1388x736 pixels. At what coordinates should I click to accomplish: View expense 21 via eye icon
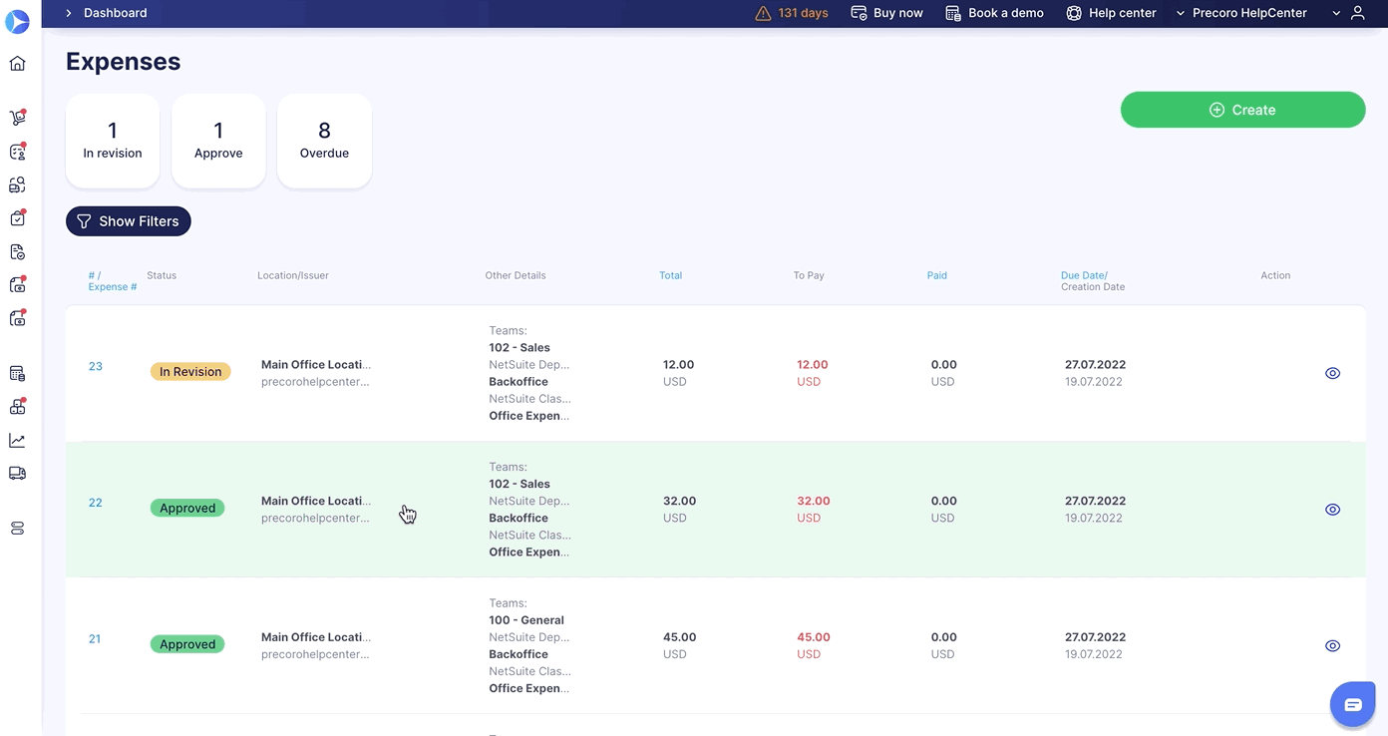[1332, 646]
